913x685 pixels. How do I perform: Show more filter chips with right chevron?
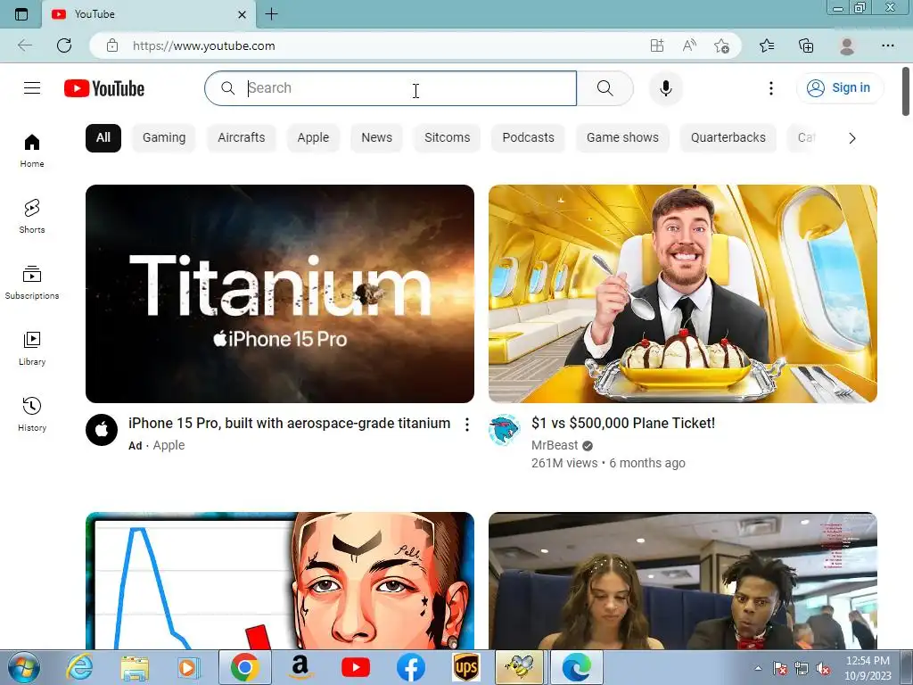pos(852,138)
